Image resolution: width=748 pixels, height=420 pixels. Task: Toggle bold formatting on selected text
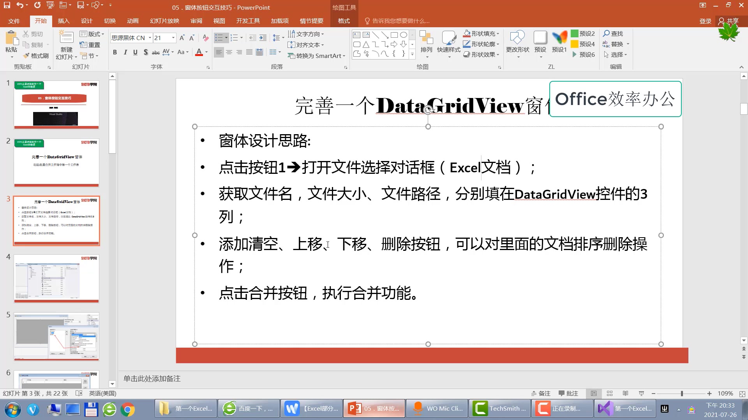click(115, 52)
